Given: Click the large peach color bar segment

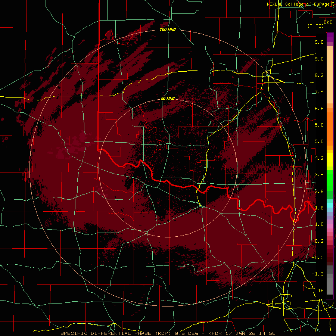Looking at the screenshot, I should (x=330, y=77).
